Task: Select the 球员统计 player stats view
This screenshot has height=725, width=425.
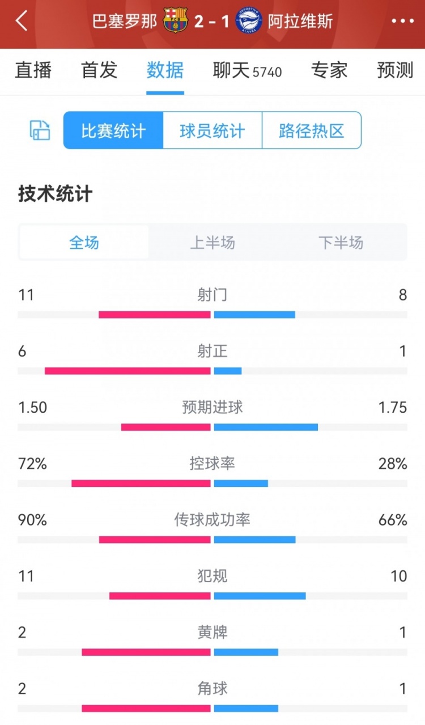Action: click(212, 130)
